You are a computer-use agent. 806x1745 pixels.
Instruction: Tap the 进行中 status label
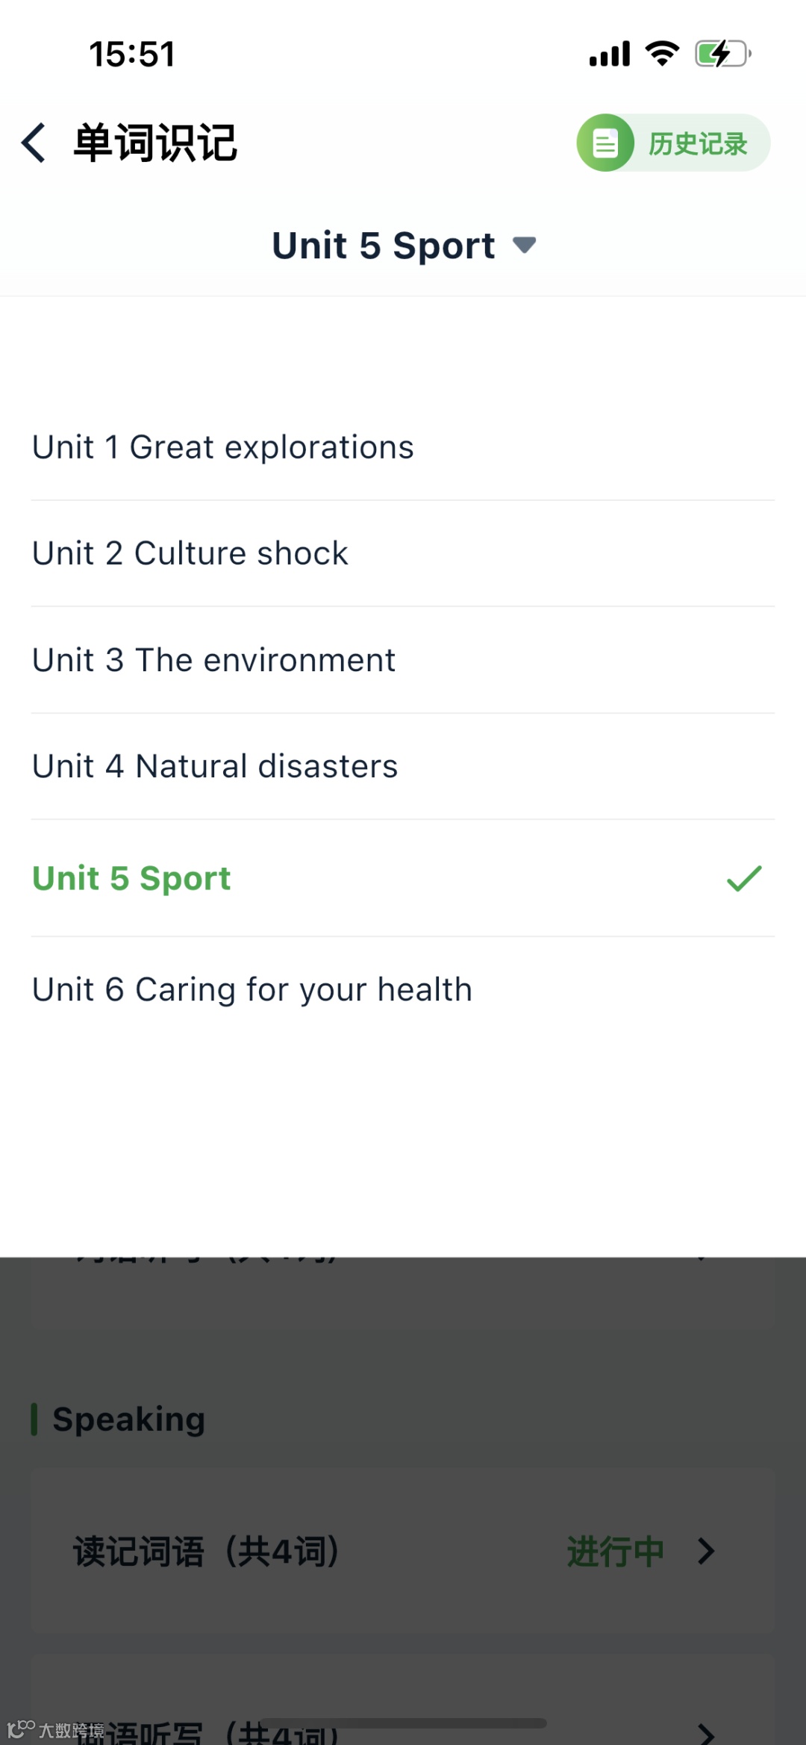click(x=615, y=1551)
